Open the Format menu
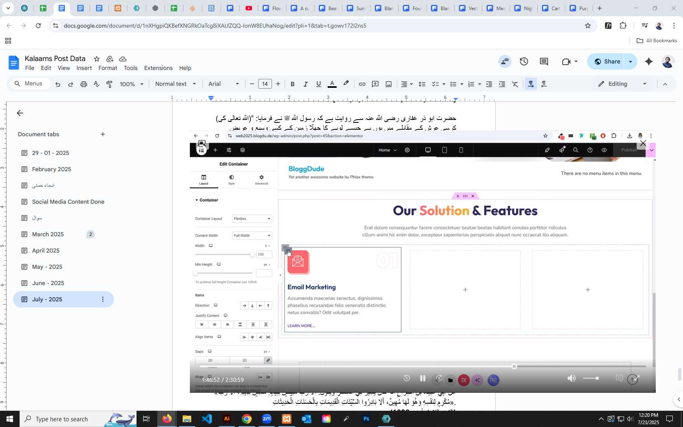Image resolution: width=683 pixels, height=427 pixels. tap(108, 68)
